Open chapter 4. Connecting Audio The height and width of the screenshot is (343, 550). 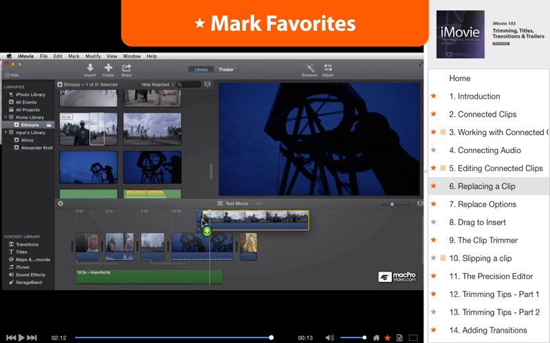click(485, 150)
